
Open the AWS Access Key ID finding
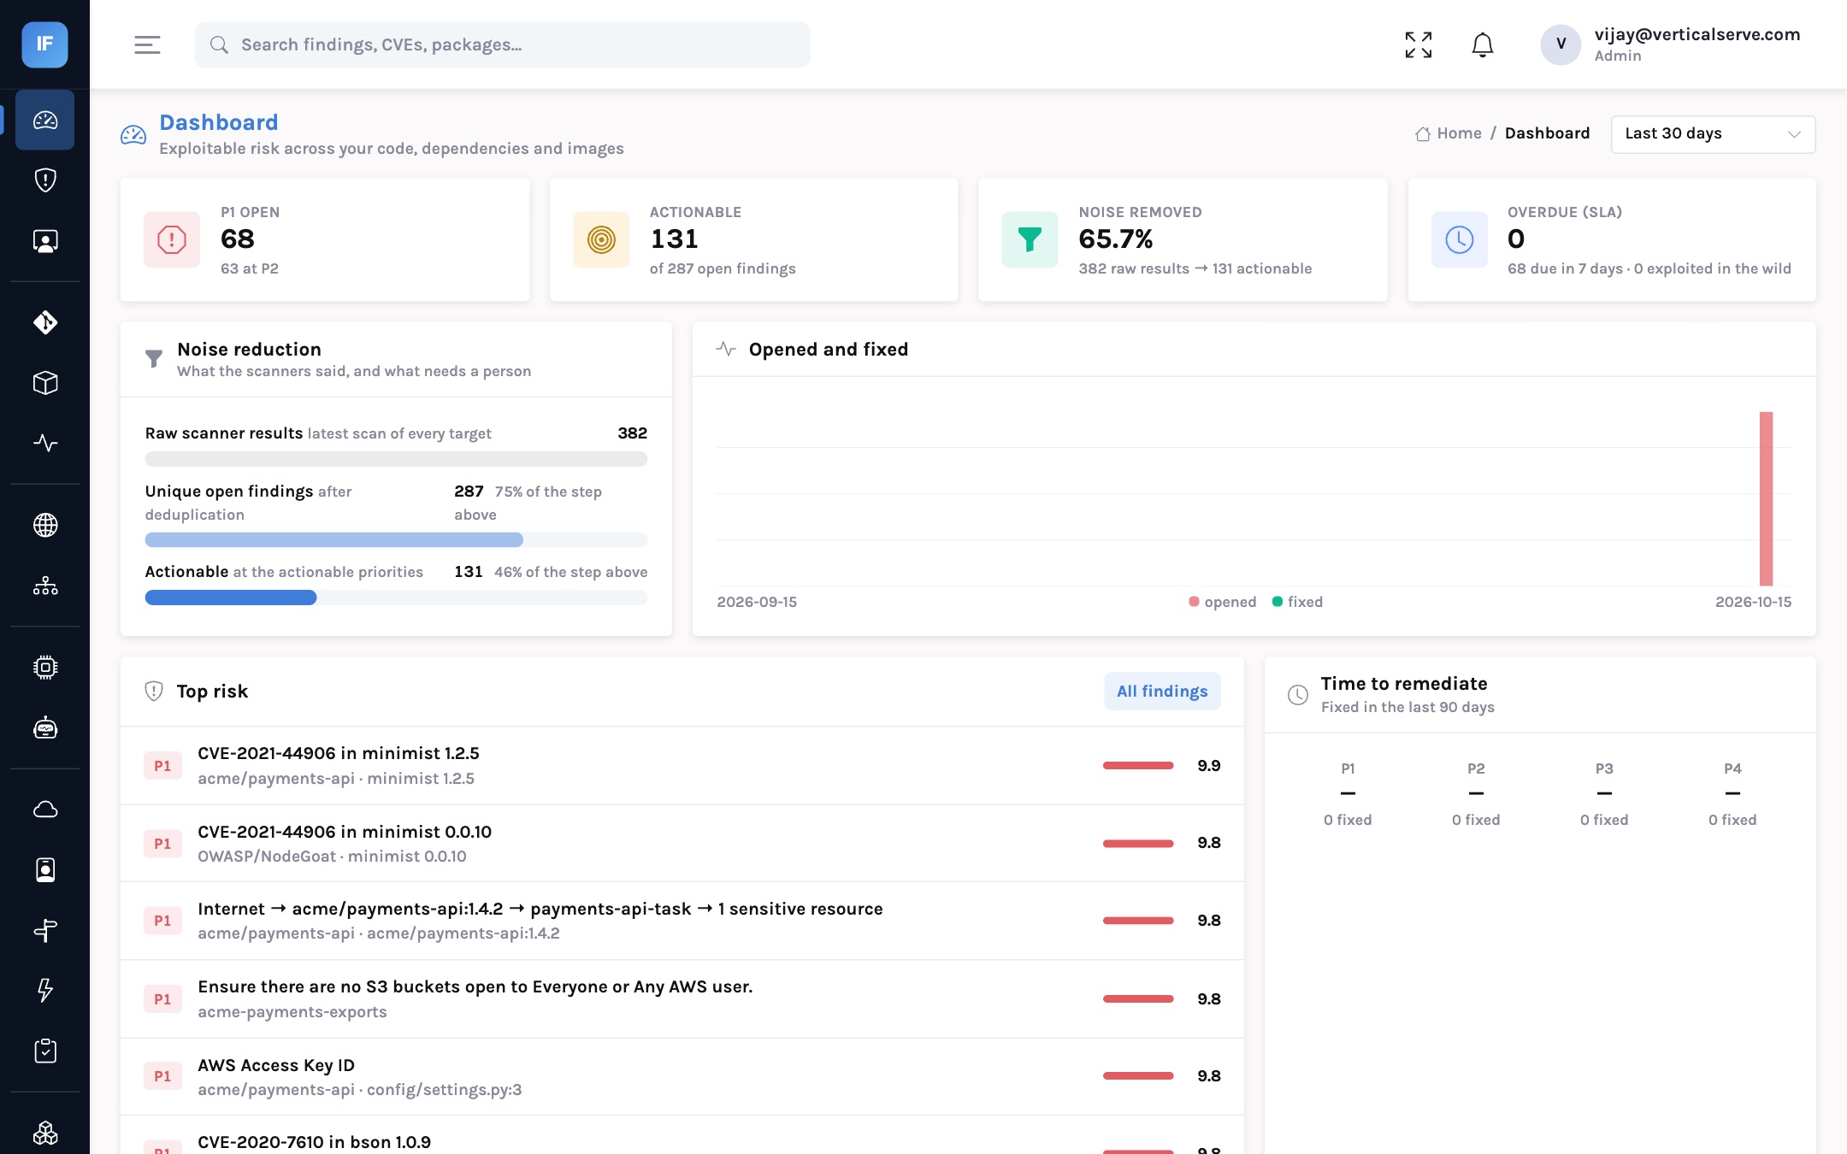point(682,1076)
